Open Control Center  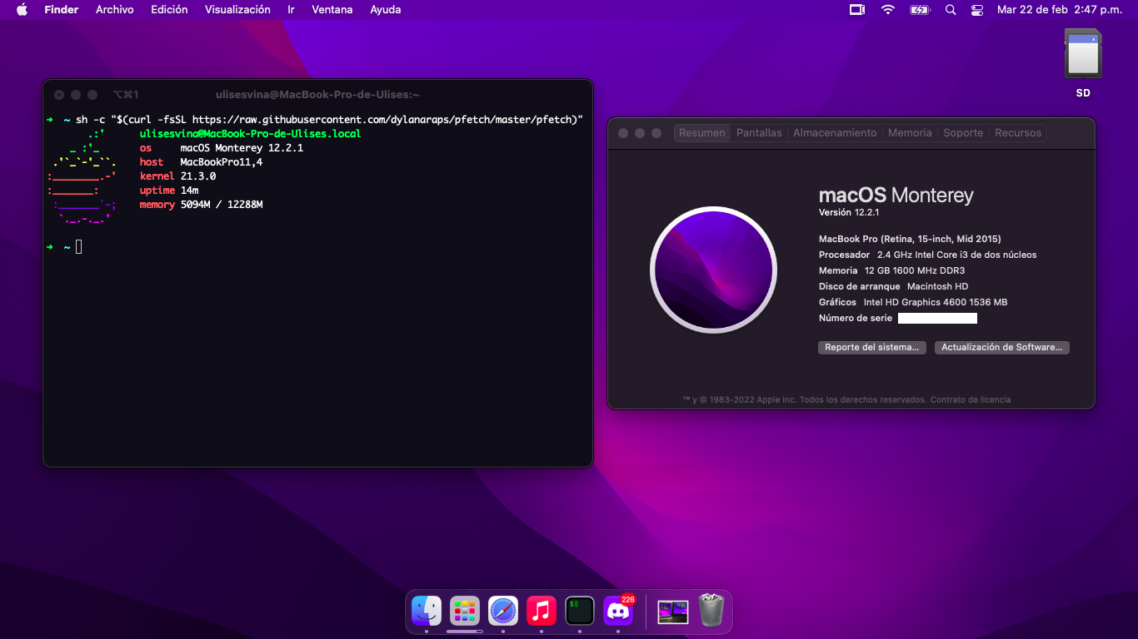pyautogui.click(x=977, y=10)
